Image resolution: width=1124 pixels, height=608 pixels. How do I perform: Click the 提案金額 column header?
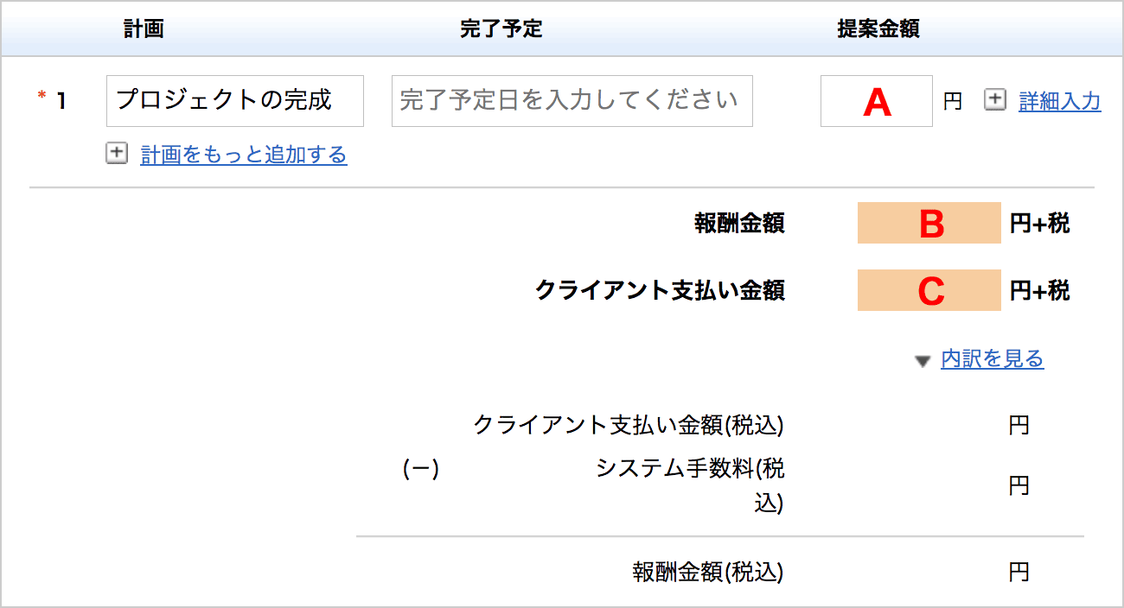point(878,28)
